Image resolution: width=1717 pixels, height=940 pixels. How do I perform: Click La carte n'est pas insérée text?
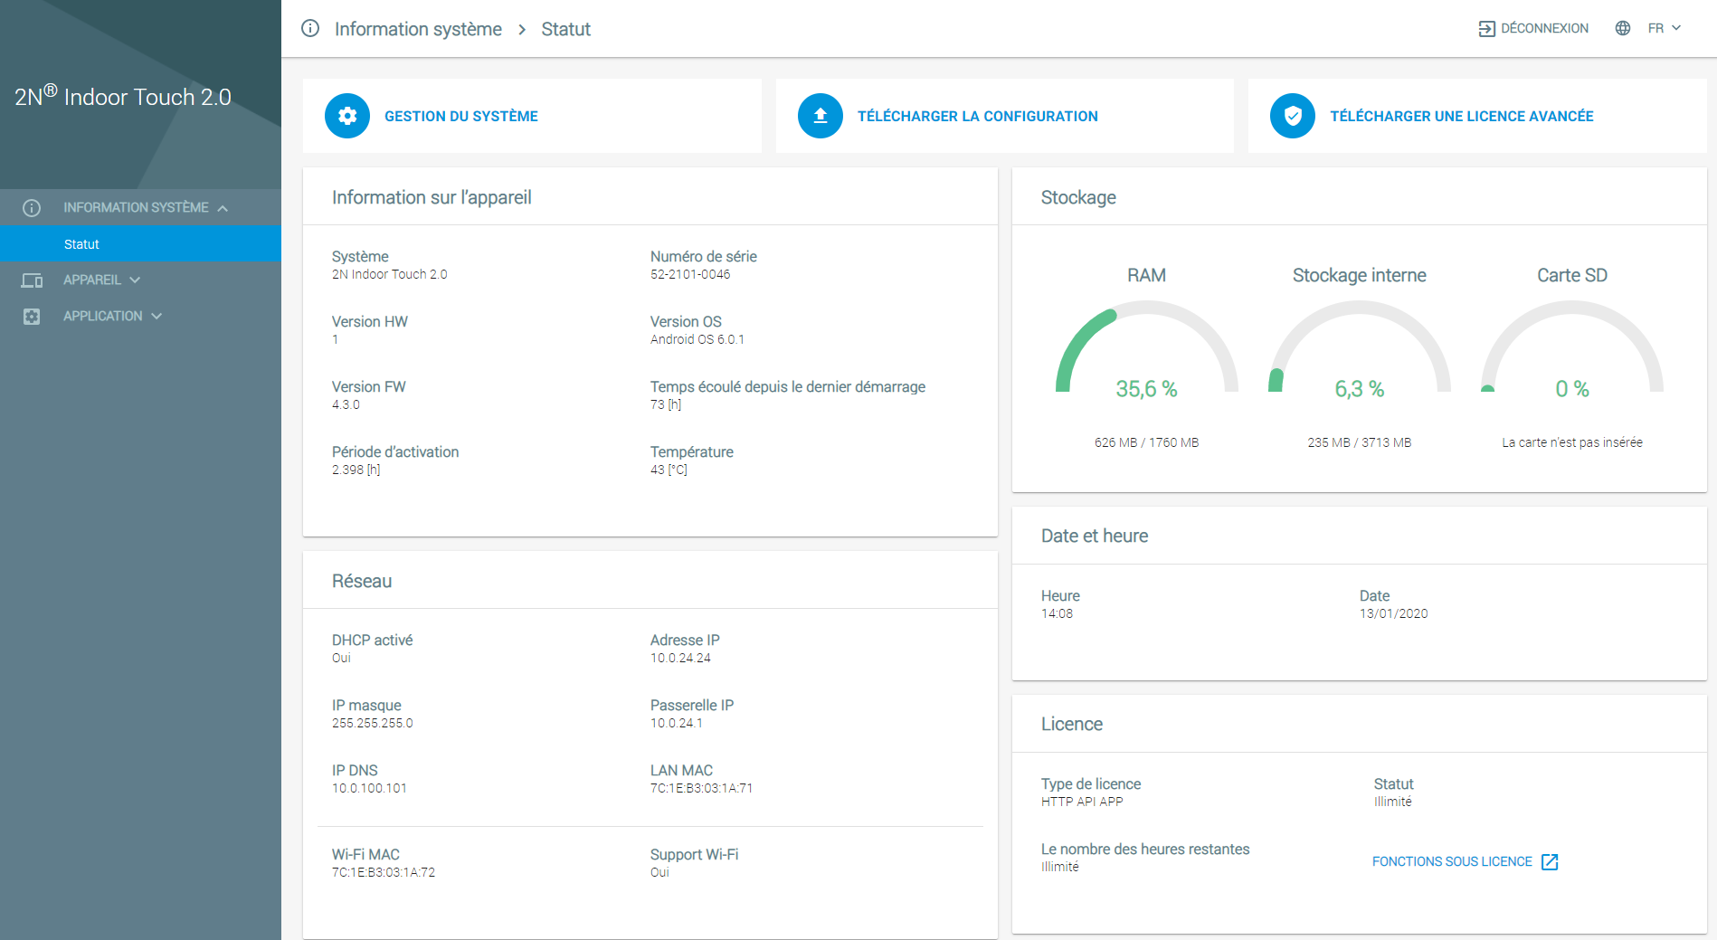1572,442
